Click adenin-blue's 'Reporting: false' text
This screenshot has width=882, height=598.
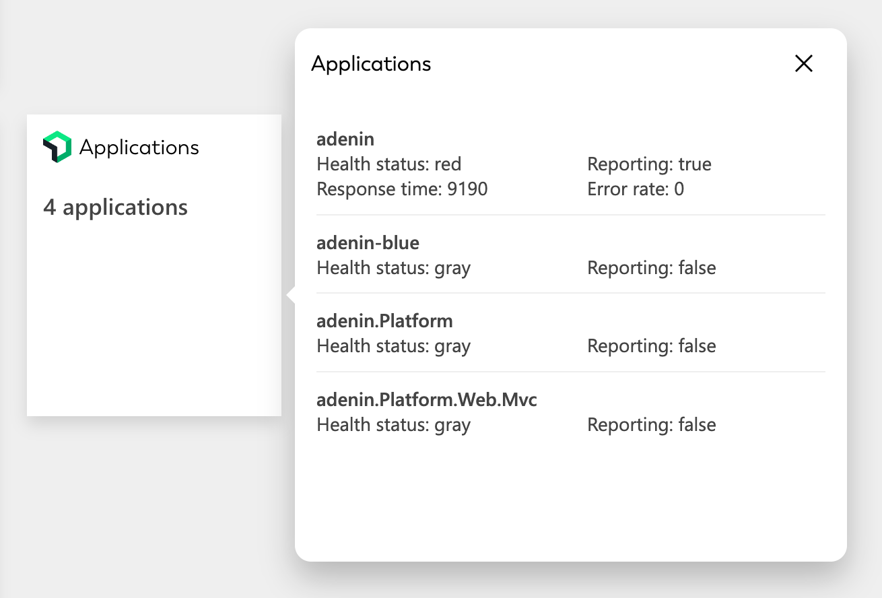point(651,268)
